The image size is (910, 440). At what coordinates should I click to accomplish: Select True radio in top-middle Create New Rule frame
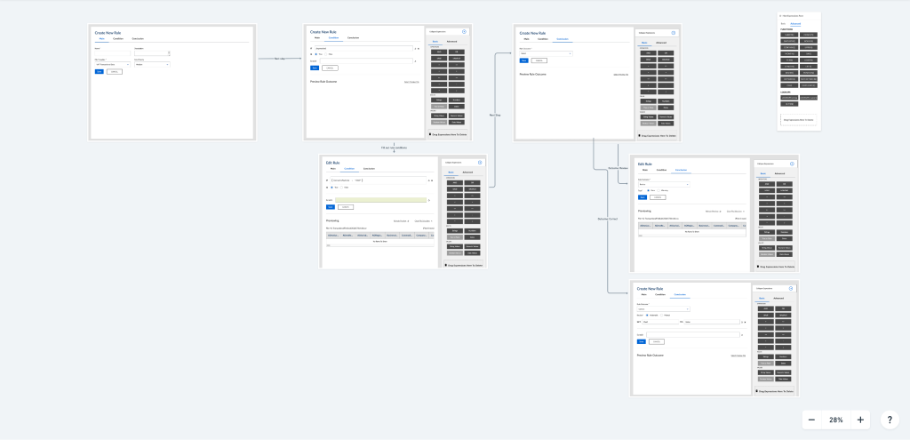click(316, 54)
